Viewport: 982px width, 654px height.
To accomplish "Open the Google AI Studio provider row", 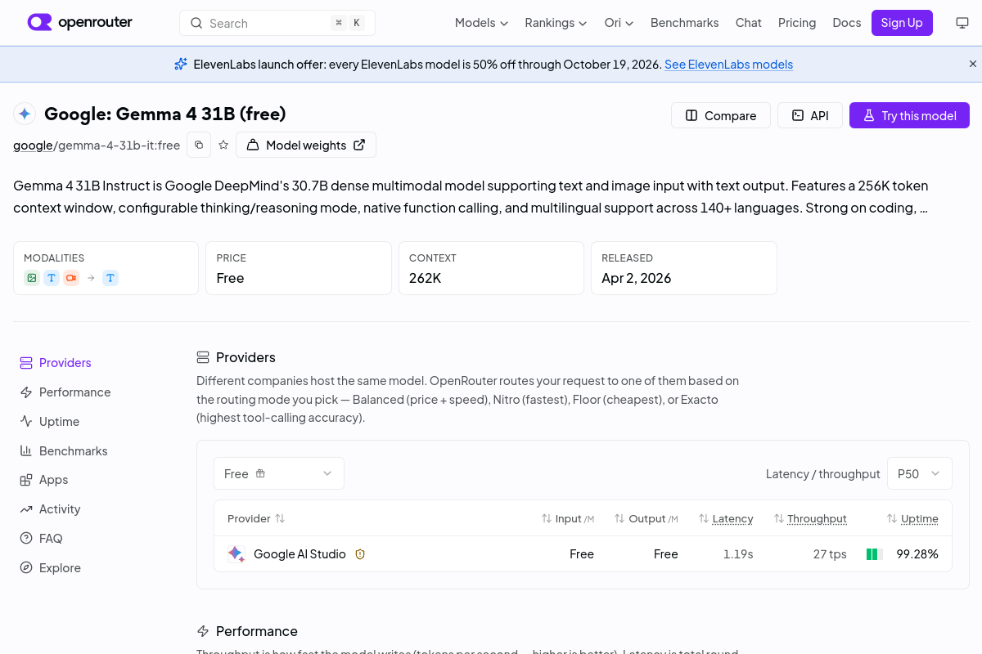I will pos(583,554).
